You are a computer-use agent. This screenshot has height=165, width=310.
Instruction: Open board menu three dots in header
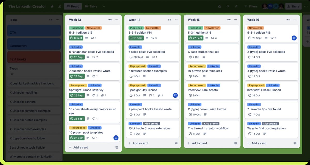(306, 6)
